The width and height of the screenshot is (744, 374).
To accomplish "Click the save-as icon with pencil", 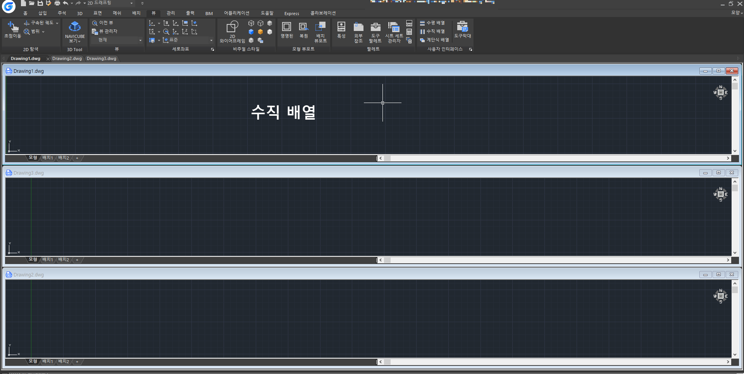I will click(x=48, y=3).
